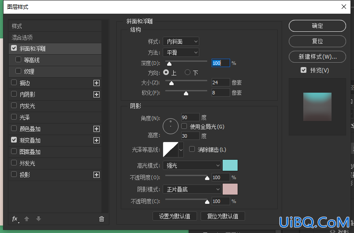Viewport: 354px width, 233px height.
Task: Click the 大小 value field showing 24
Action: tap(220, 83)
